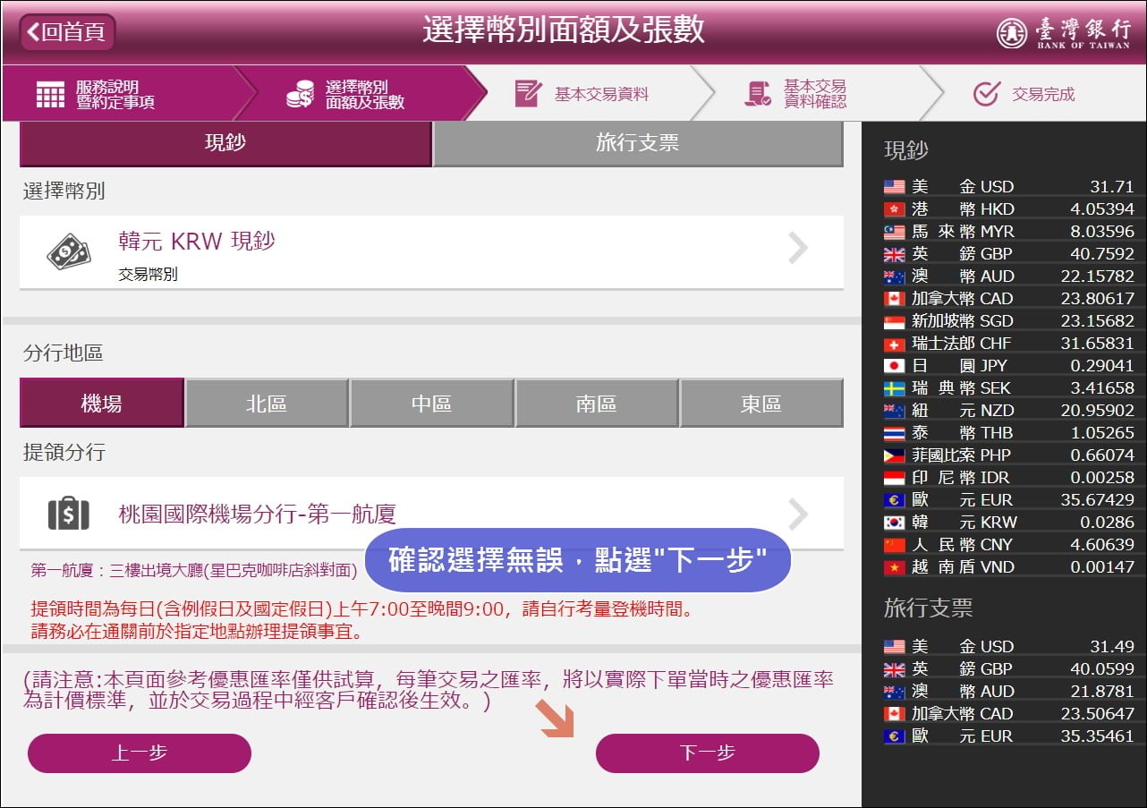Proceed with 下一步 button
Screen dimensions: 1147x808
[x=708, y=753]
